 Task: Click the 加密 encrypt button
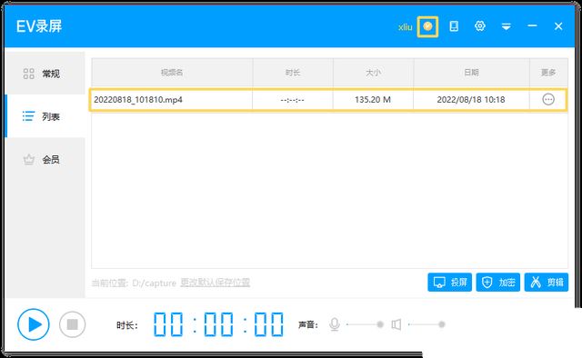[498, 283]
